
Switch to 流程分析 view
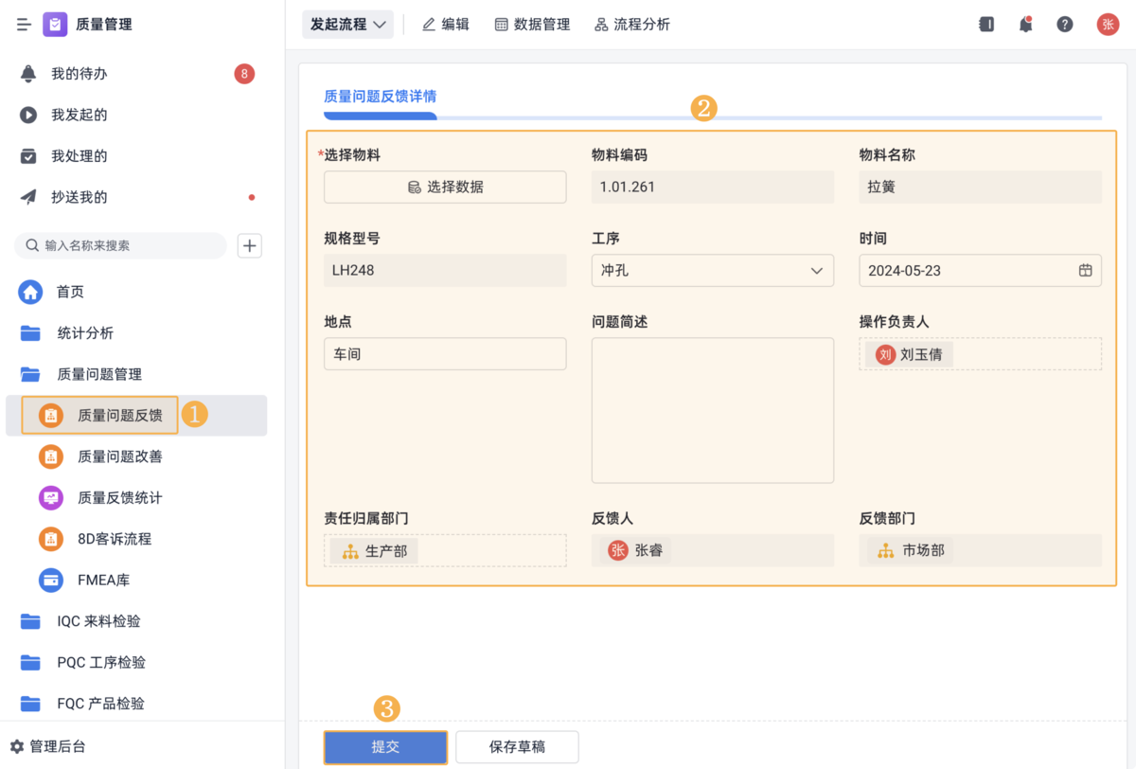(631, 25)
